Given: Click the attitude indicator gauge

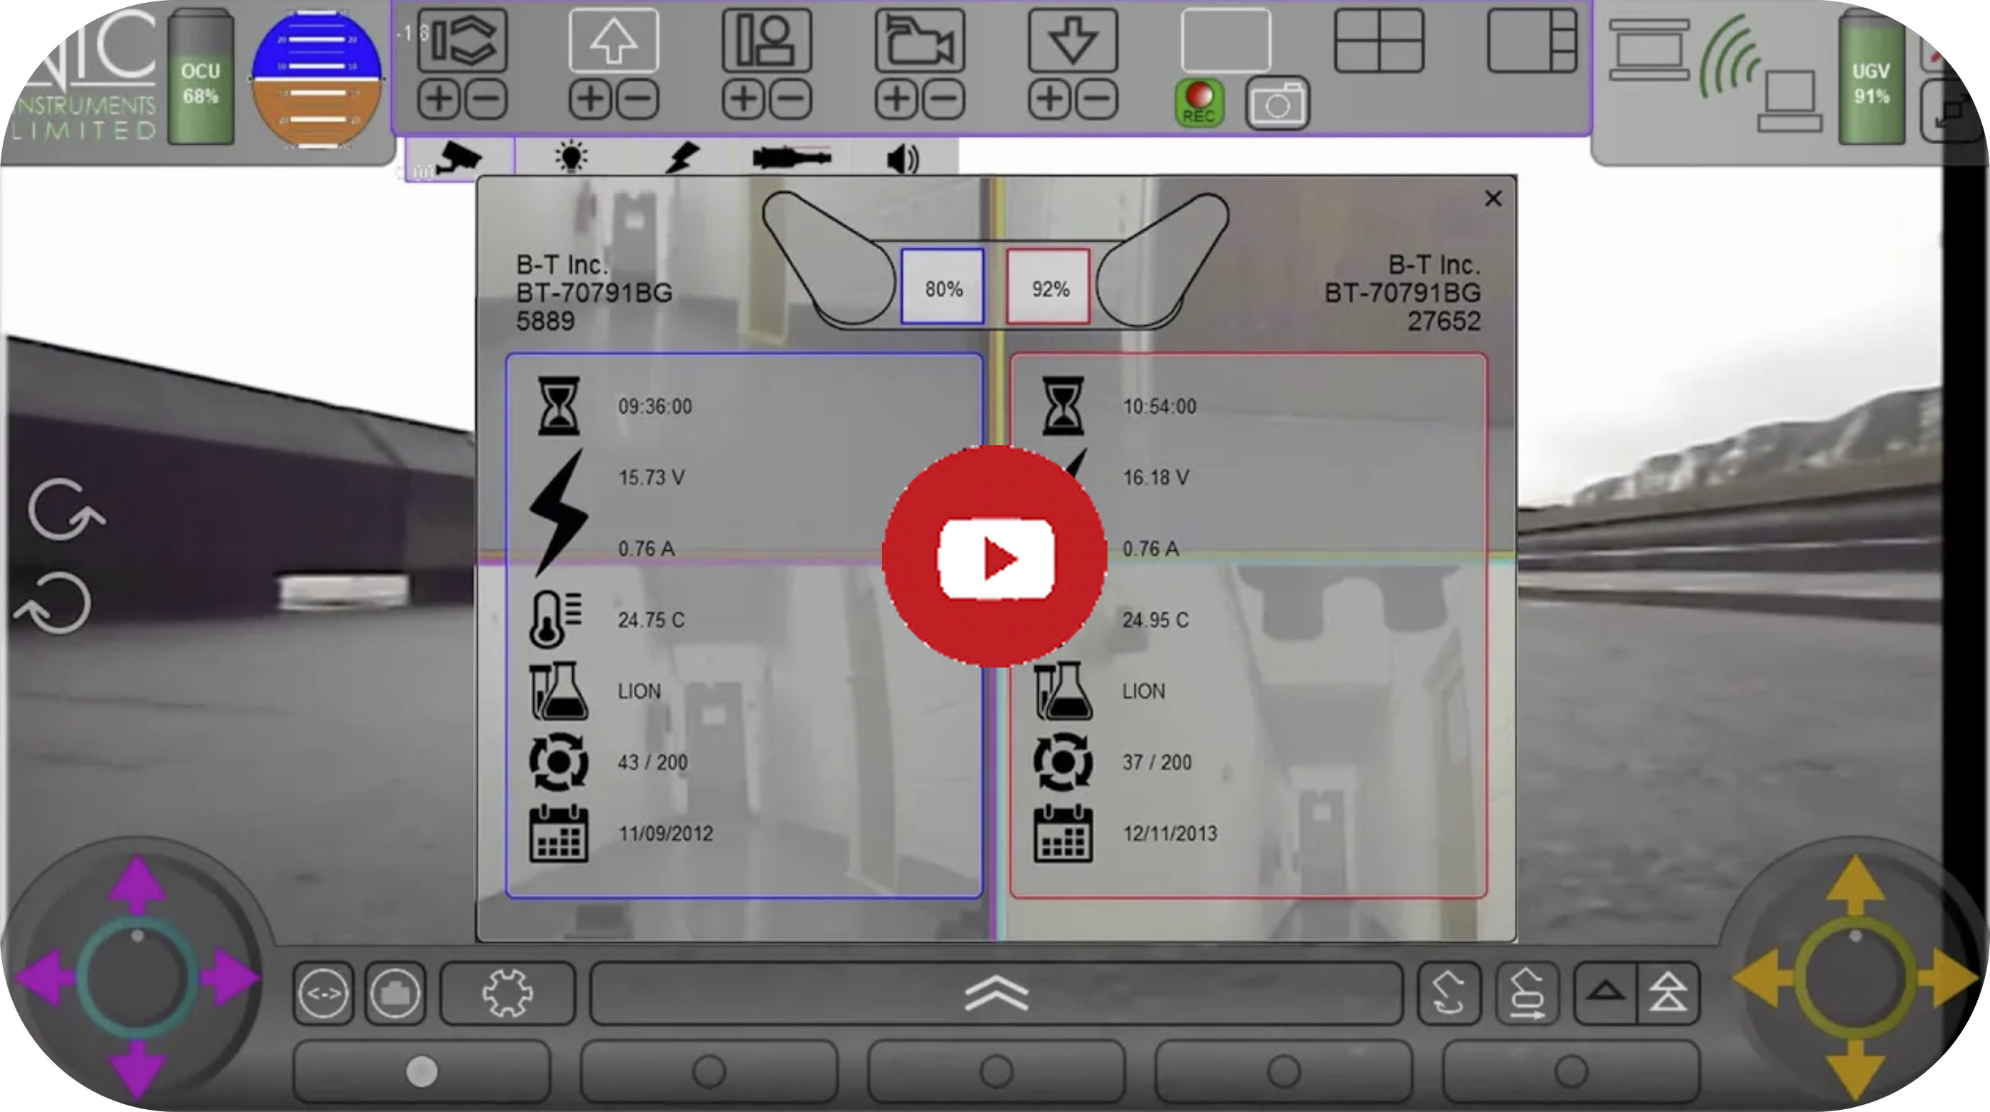Looking at the screenshot, I should click(x=317, y=78).
